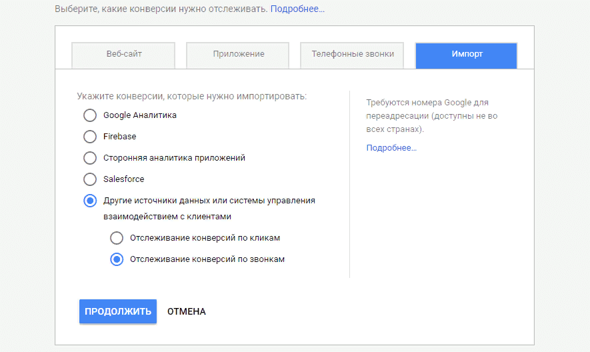The image size is (590, 352).
Task: Click the Укажите конверсии heading text
Action: [191, 96]
